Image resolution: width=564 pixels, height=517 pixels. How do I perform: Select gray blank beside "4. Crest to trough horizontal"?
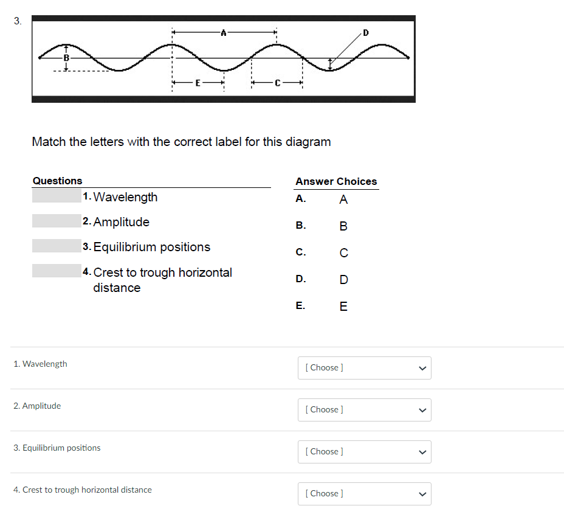pos(57,271)
